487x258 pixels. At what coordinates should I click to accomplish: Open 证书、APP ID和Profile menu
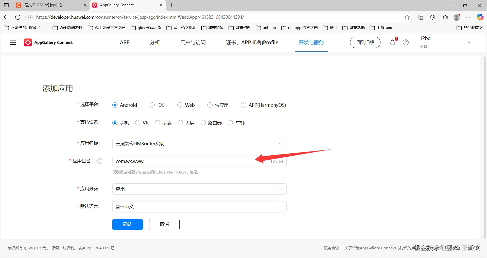coord(252,42)
